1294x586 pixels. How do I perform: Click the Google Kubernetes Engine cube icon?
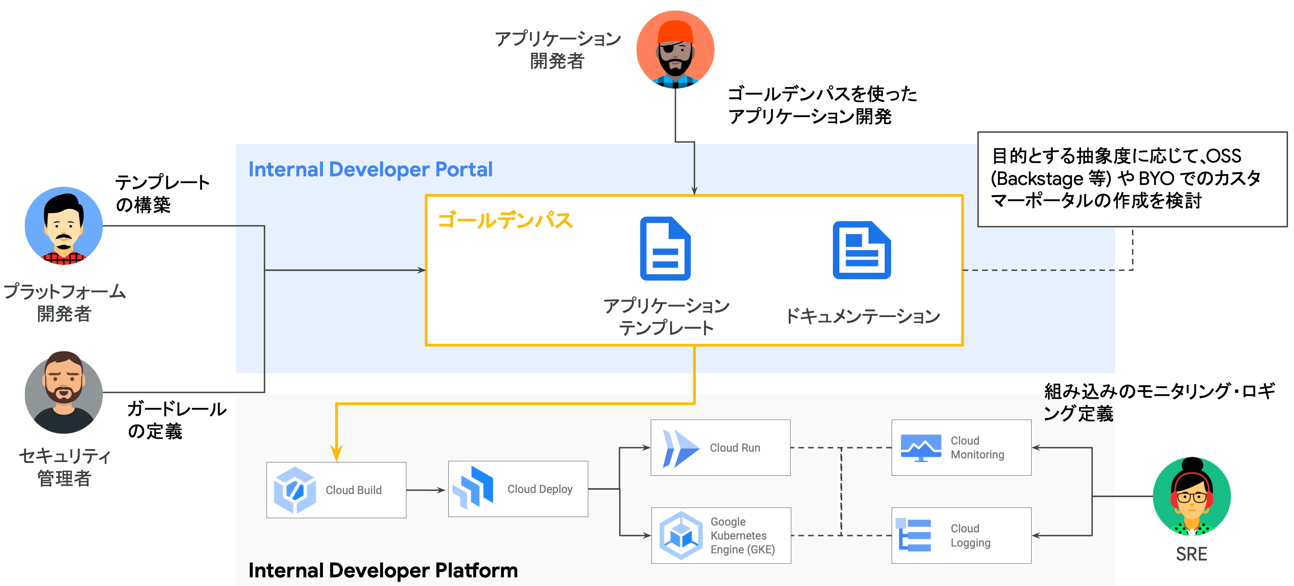(x=681, y=535)
